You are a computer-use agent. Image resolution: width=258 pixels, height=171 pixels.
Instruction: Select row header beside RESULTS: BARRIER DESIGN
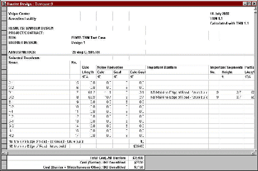pos(4,28)
